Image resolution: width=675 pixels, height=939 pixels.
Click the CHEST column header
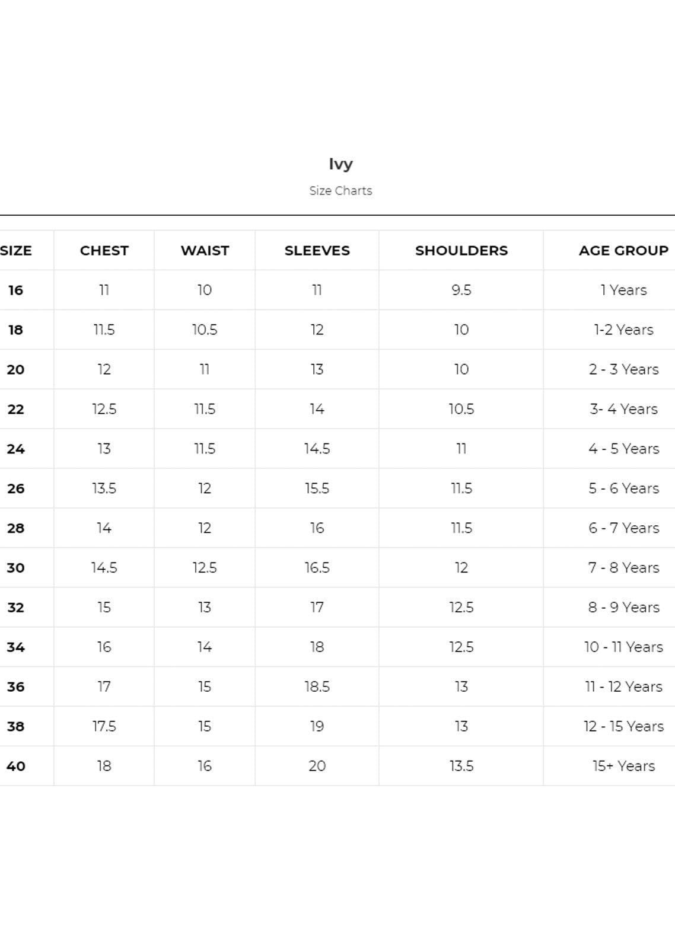pyautogui.click(x=104, y=251)
